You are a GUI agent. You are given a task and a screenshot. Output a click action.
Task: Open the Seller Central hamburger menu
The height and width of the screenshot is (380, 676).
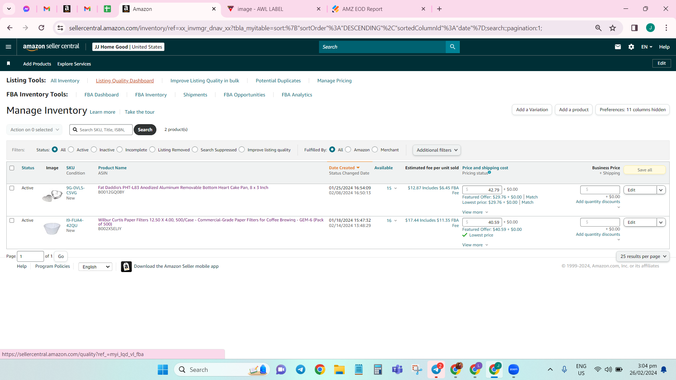click(x=8, y=47)
